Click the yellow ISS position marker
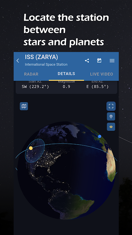 pyautogui.click(x=31, y=148)
